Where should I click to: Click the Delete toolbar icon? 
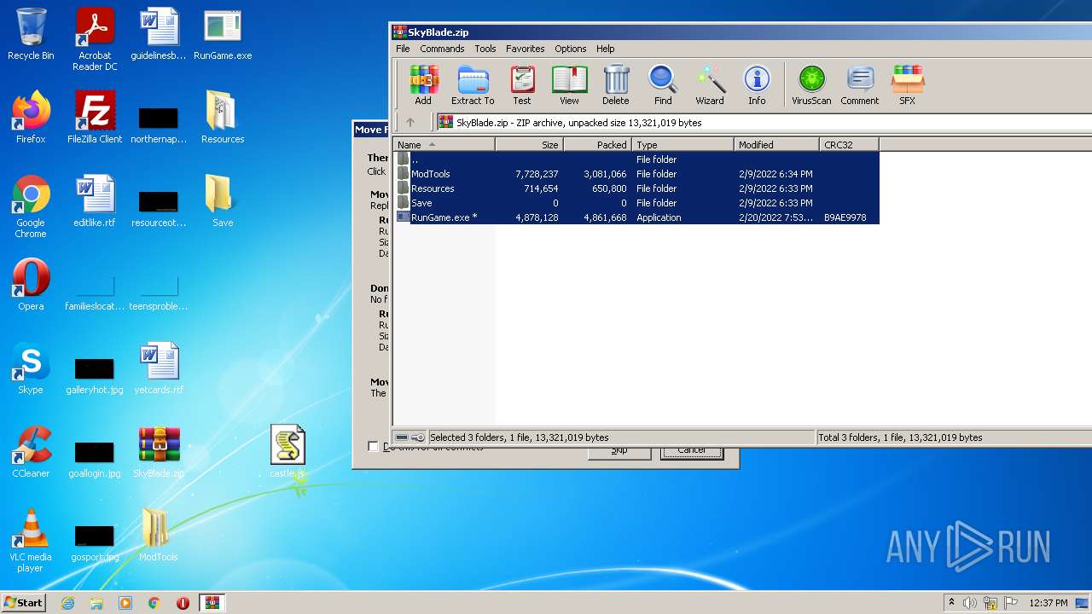[x=616, y=85]
